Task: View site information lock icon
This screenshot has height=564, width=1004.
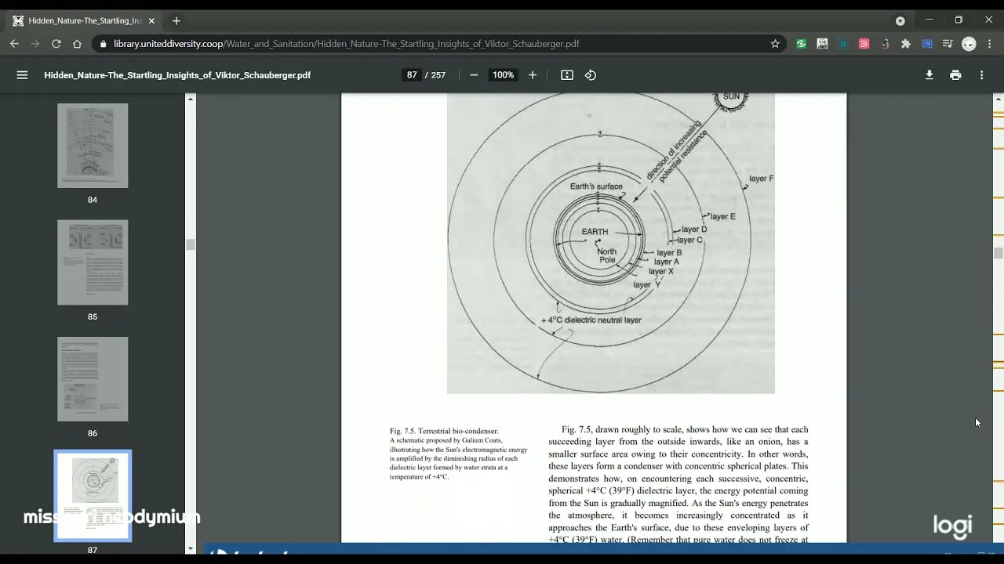Action: [103, 44]
